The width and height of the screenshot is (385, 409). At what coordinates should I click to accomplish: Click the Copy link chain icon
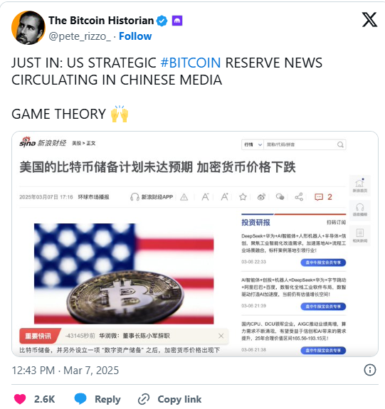(144, 399)
